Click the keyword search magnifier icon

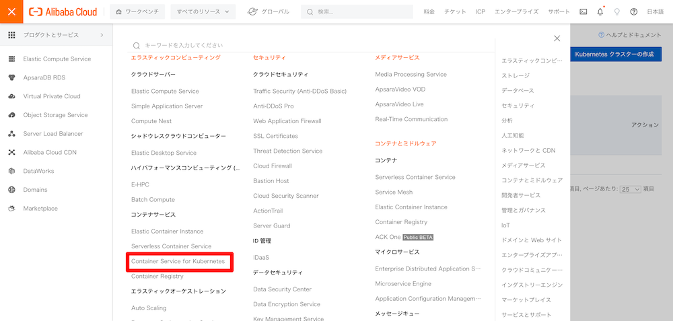(x=137, y=46)
